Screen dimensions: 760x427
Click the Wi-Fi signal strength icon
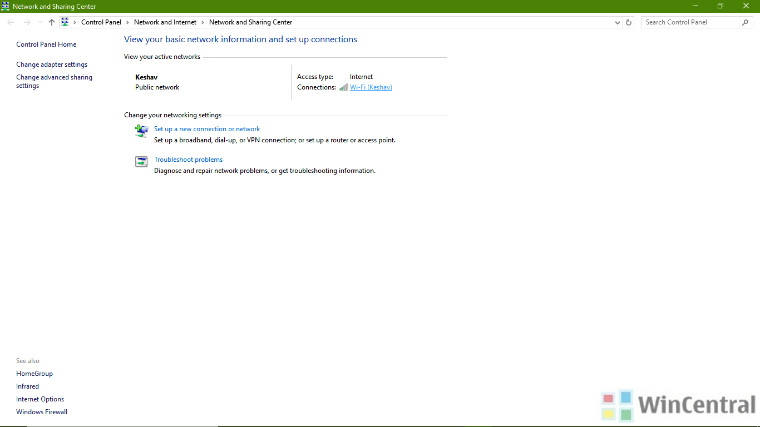click(x=344, y=87)
